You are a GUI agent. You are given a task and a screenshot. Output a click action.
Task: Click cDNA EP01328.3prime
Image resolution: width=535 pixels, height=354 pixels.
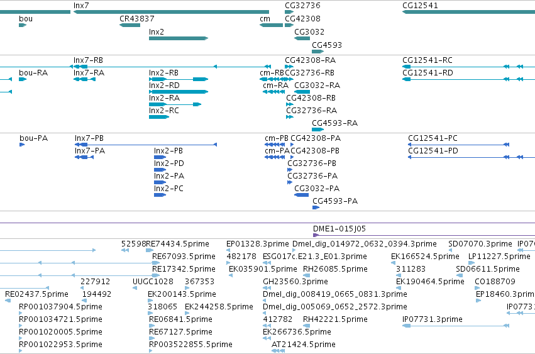point(258,244)
